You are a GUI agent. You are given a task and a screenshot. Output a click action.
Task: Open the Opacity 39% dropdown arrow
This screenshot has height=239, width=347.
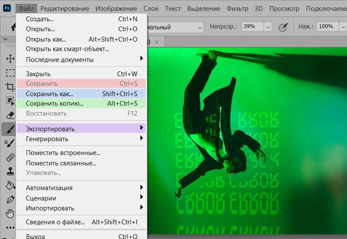[268, 27]
